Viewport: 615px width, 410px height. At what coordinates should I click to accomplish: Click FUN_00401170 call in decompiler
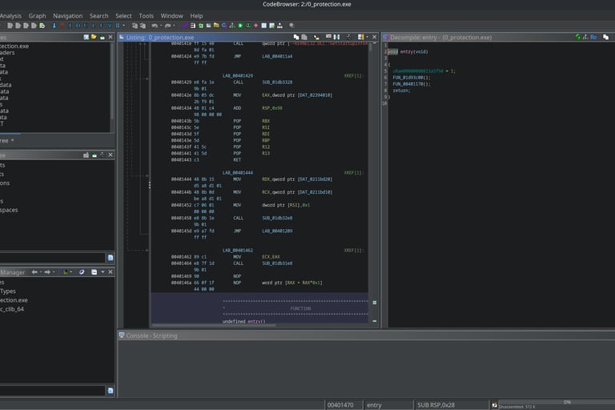coord(409,83)
